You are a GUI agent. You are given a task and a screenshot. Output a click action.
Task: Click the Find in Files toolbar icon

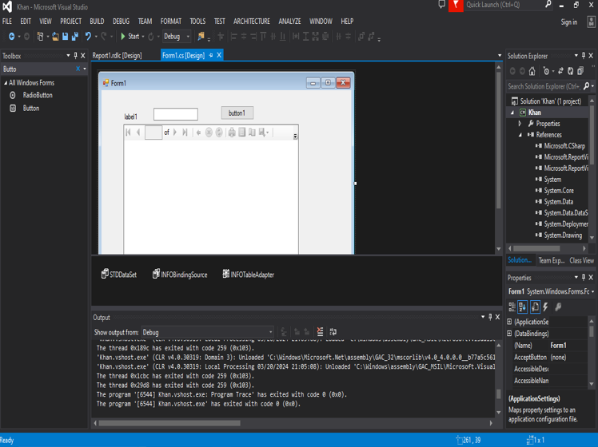[201, 37]
